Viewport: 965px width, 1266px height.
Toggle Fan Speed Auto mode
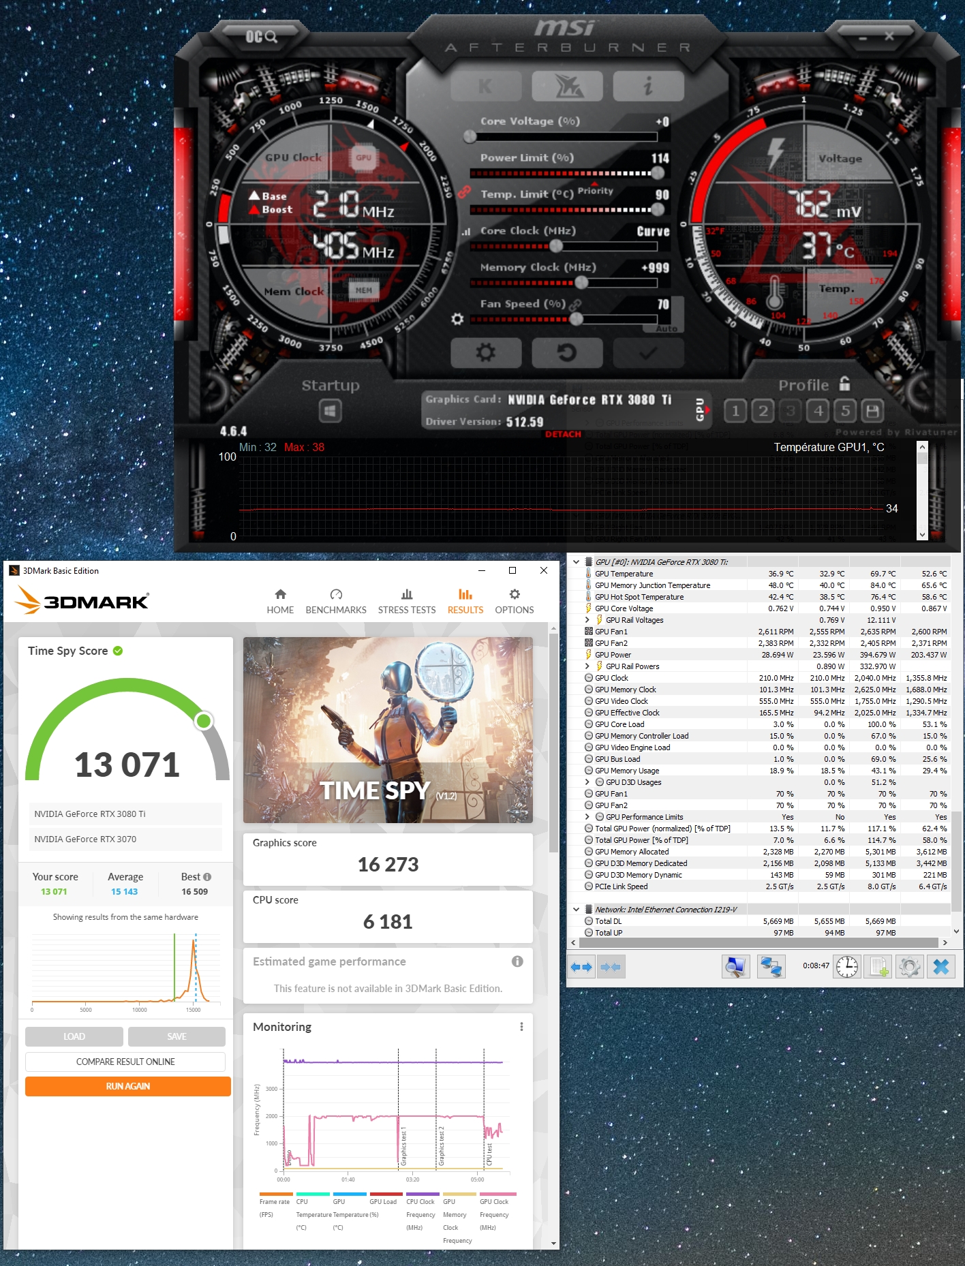coord(667,328)
